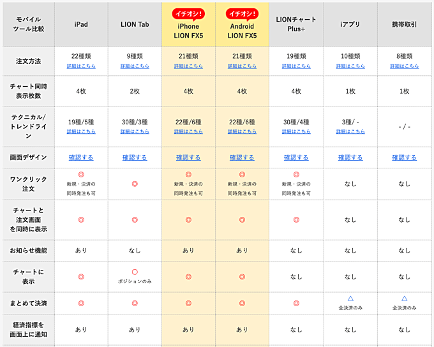Select the Android LION FX5 column header

tap(242, 24)
